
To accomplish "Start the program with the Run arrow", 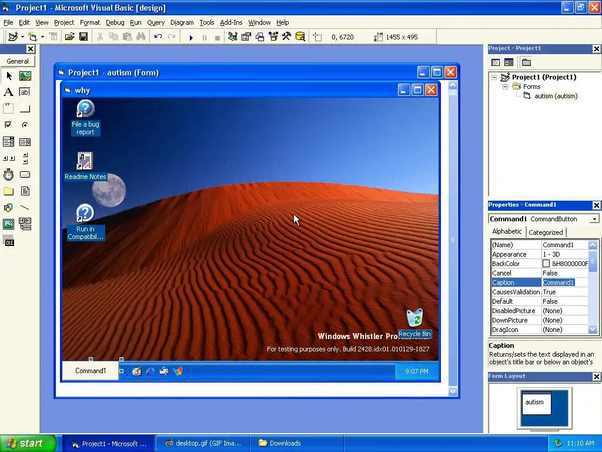I will pos(191,37).
